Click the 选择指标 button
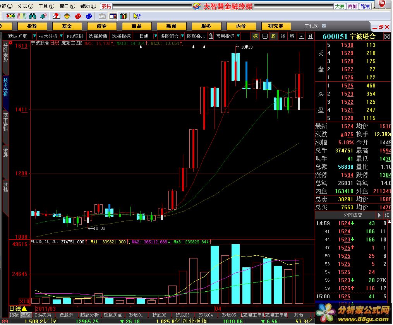Viewport: 393px width, 325px height. click(121, 36)
